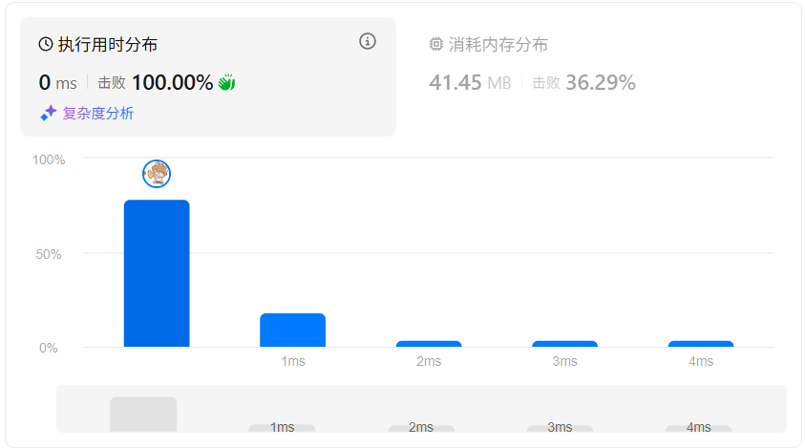Click the 4ms bar in the chart
Viewport: 805px width, 448px height.
tap(701, 344)
